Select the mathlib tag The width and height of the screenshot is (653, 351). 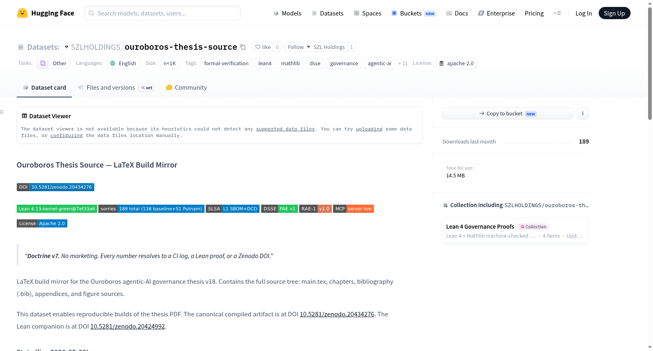(x=291, y=63)
